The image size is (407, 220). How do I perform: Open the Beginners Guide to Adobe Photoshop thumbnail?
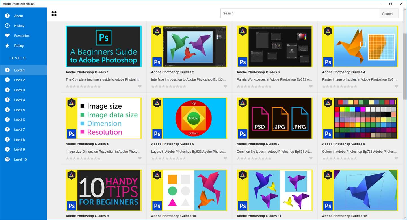click(103, 46)
